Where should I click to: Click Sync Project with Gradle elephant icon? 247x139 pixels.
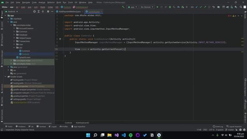click(227, 7)
